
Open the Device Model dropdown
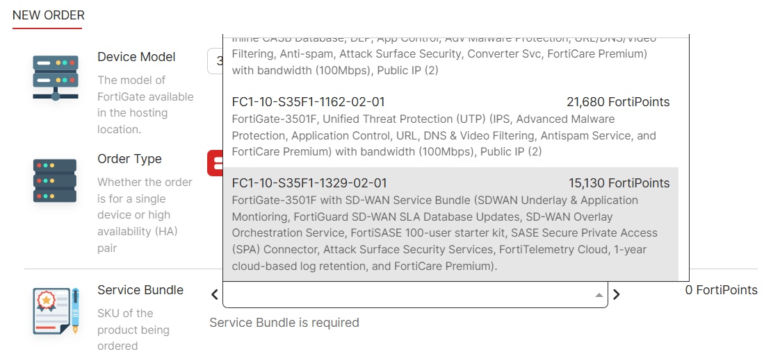coord(215,61)
